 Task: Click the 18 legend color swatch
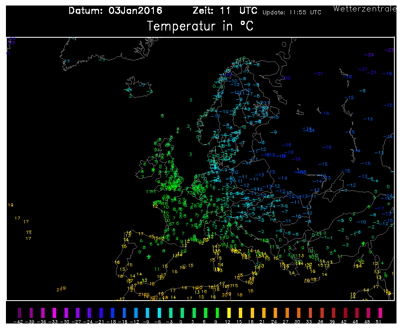252,312
